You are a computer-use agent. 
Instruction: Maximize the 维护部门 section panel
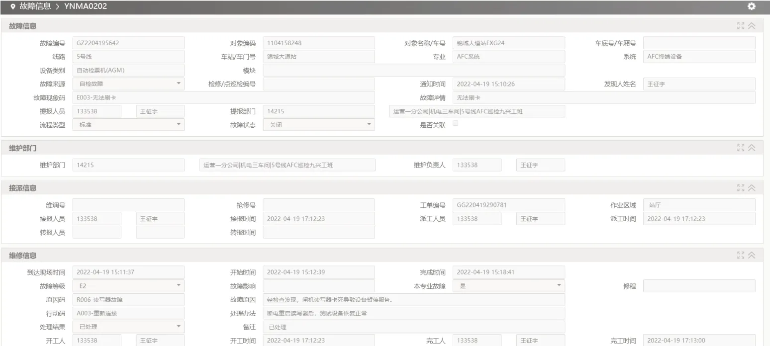741,148
